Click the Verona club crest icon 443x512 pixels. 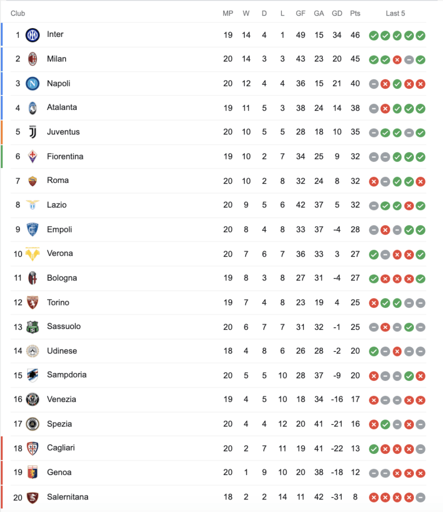tap(33, 253)
